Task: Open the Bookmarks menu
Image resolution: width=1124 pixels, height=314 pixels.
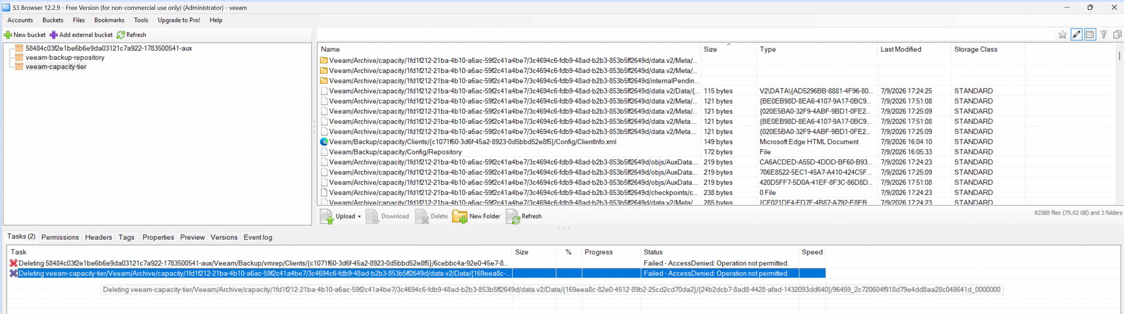Action: [x=109, y=20]
